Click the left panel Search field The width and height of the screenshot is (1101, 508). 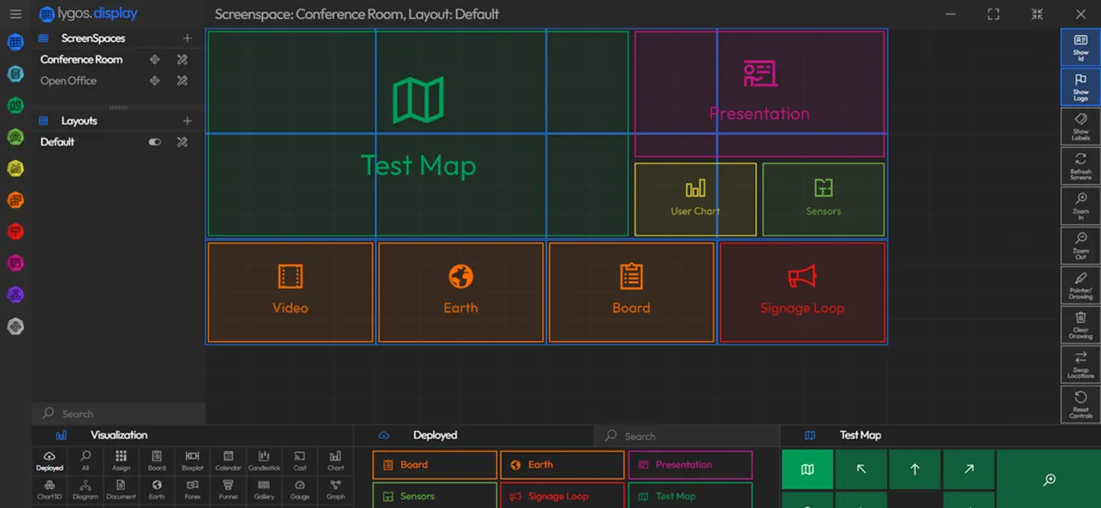[119, 414]
